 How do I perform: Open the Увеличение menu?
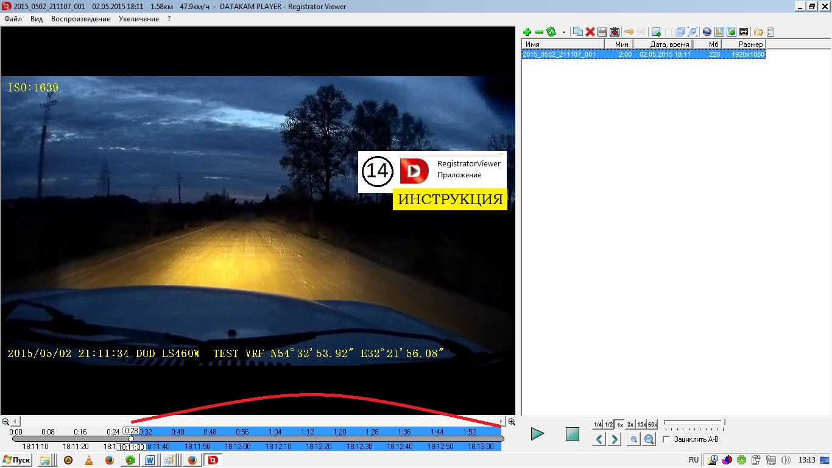(x=139, y=19)
